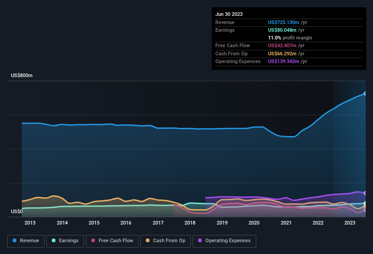Click the blue Revenue endpoint marker on chart
The image size is (373, 254).
[365, 93]
